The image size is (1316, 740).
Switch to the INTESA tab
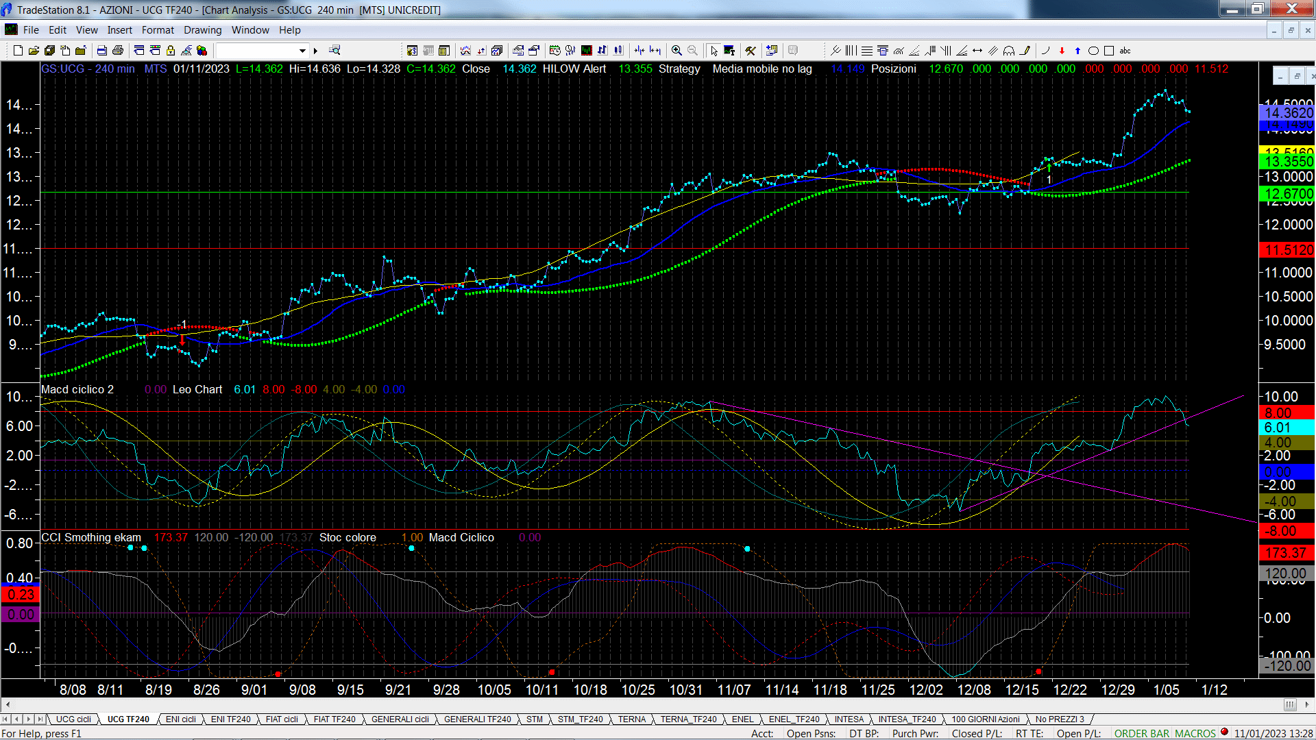(x=849, y=719)
